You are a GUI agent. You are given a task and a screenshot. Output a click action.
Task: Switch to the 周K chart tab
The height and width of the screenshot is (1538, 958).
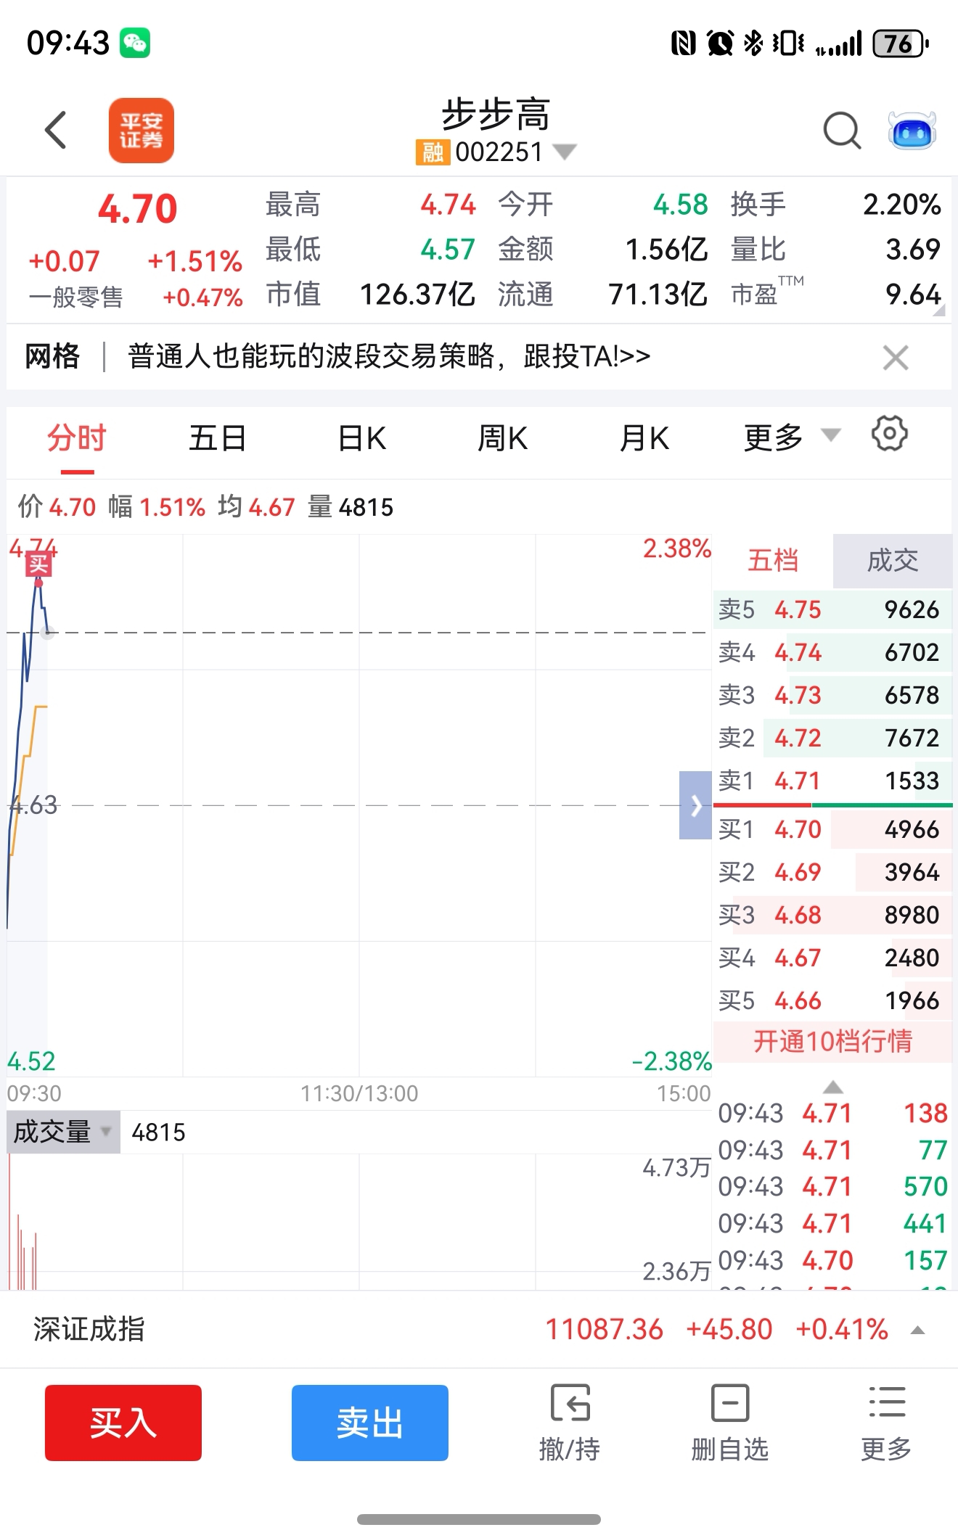[x=502, y=438]
